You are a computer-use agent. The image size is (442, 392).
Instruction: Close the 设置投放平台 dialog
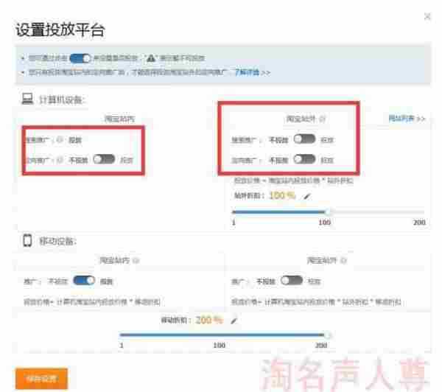pyautogui.click(x=428, y=16)
